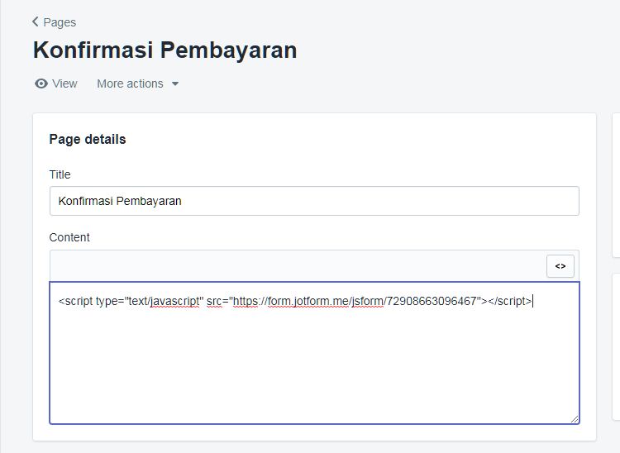
Task: Click the eye icon for View
Action: click(41, 83)
